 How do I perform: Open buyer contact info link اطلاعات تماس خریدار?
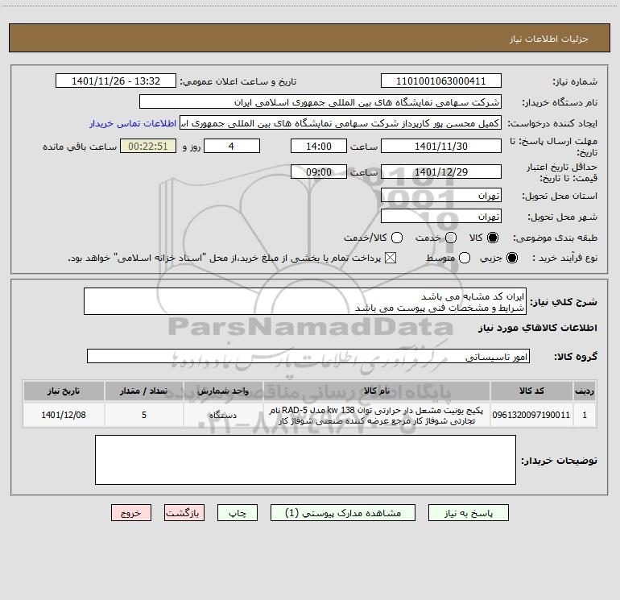point(133,123)
